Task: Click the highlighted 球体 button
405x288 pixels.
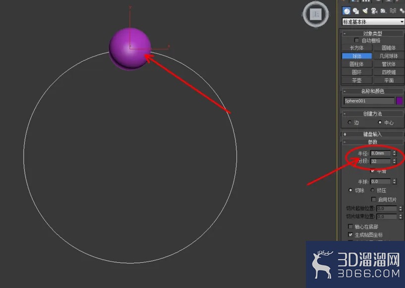Action: coord(357,56)
